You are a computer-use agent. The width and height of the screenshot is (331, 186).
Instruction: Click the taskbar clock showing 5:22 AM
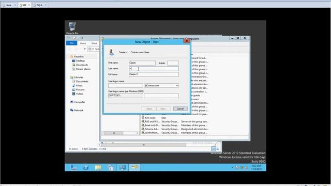257,167
